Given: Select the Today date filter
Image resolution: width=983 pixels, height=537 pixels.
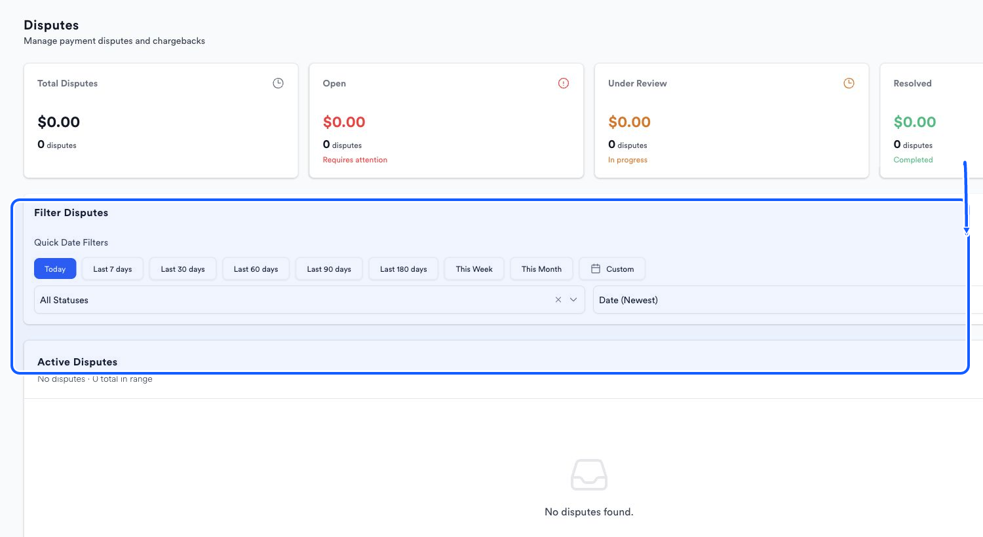Looking at the screenshot, I should tap(55, 269).
